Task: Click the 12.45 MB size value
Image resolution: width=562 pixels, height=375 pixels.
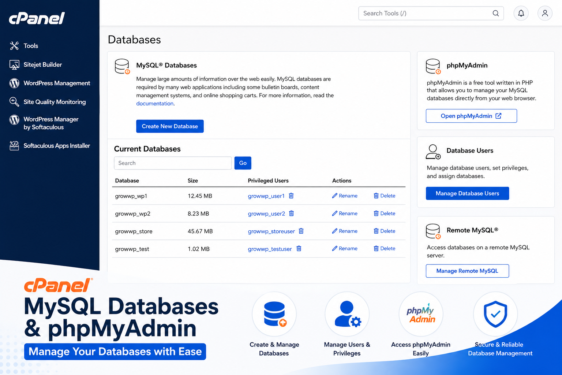Action: [x=200, y=196]
